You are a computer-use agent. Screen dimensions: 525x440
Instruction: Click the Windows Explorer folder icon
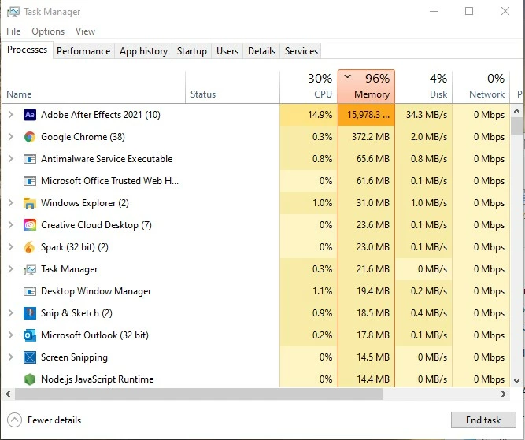[29, 203]
